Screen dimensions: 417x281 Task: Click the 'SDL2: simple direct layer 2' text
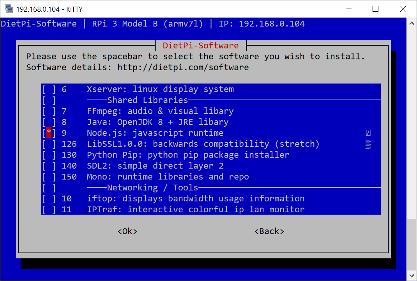[x=155, y=165]
